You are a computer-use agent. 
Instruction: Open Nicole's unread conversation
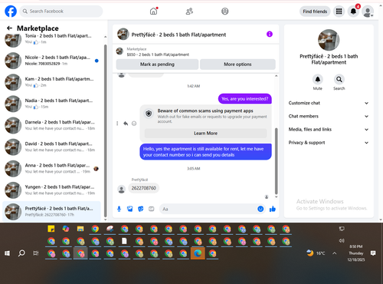52,61
